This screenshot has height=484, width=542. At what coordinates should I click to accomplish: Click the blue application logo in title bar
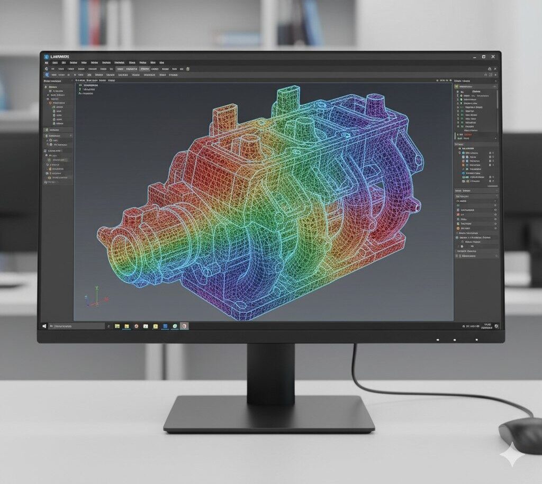coord(47,56)
